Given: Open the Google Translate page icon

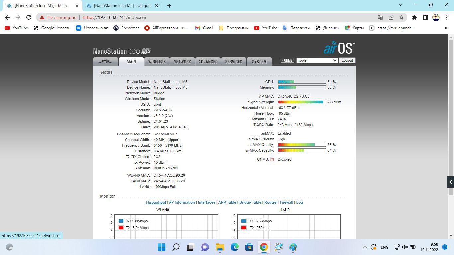Looking at the screenshot, I should [x=380, y=17].
